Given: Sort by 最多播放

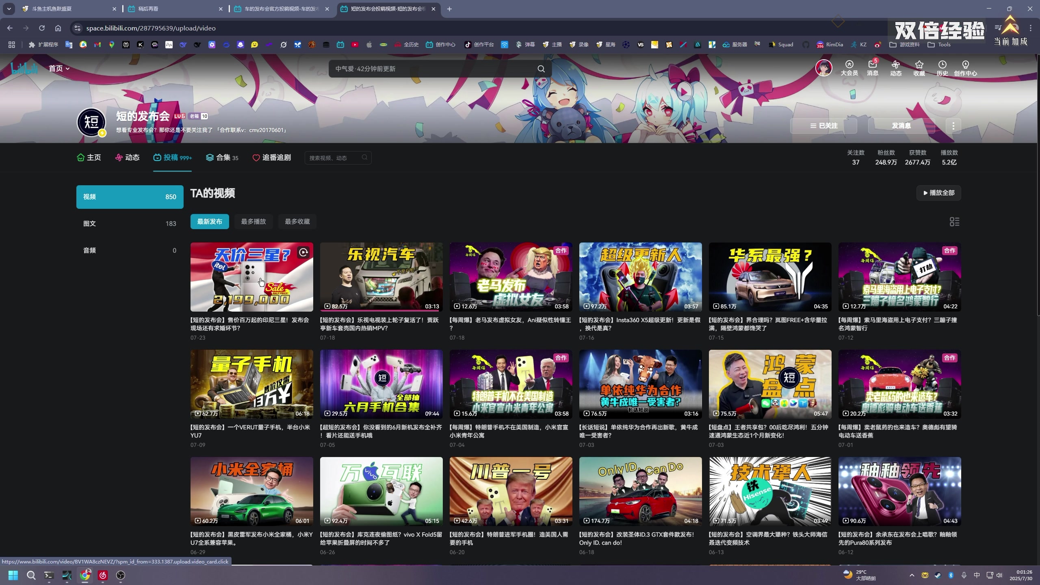Looking at the screenshot, I should [x=253, y=222].
